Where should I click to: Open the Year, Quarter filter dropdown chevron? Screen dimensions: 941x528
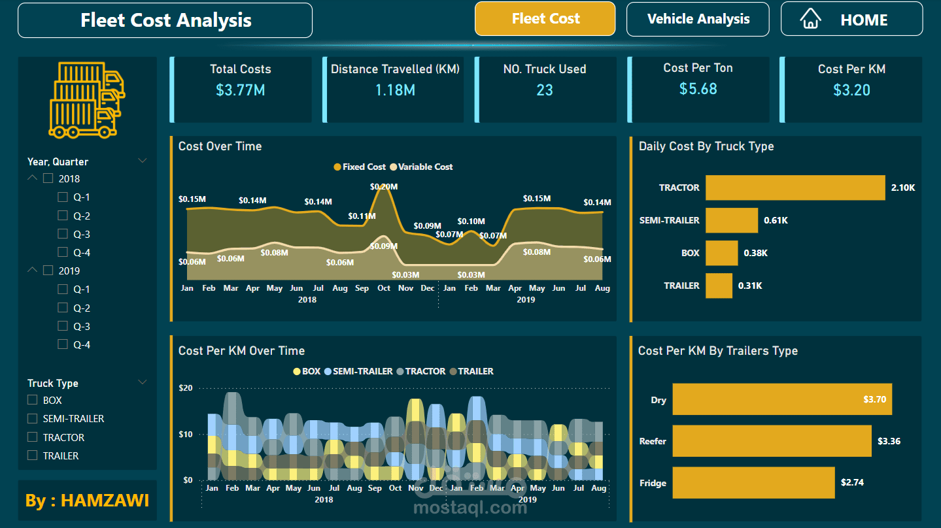[x=143, y=160]
